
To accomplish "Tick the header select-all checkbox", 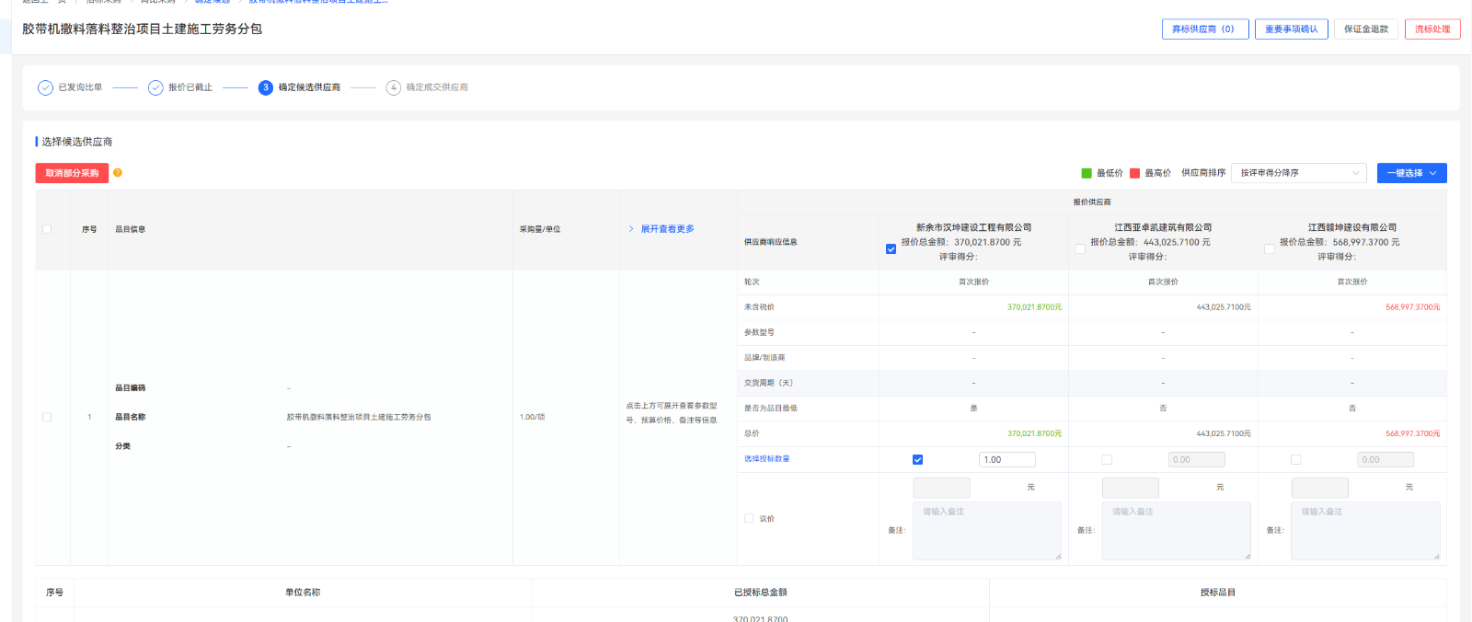I will [x=47, y=229].
